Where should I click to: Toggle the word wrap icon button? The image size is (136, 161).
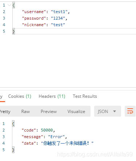(x=130, y=111)
